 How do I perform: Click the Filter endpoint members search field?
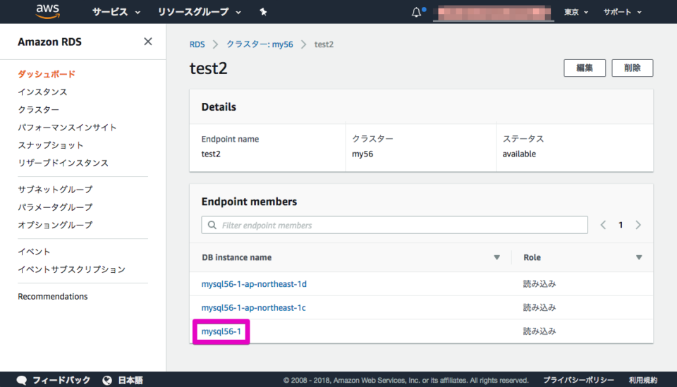[395, 225]
